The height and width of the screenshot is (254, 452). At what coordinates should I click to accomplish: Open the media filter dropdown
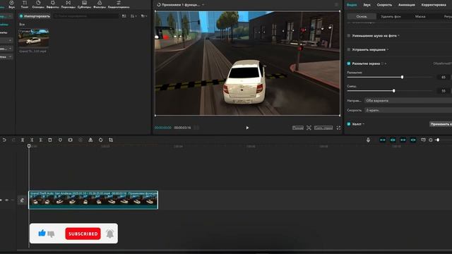pyautogui.click(x=144, y=16)
